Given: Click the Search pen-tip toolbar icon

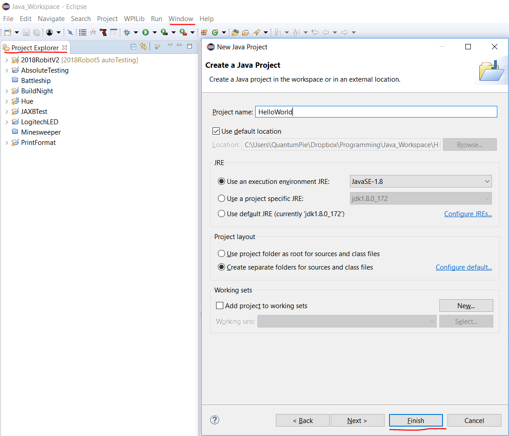Looking at the screenshot, I should pos(257,32).
